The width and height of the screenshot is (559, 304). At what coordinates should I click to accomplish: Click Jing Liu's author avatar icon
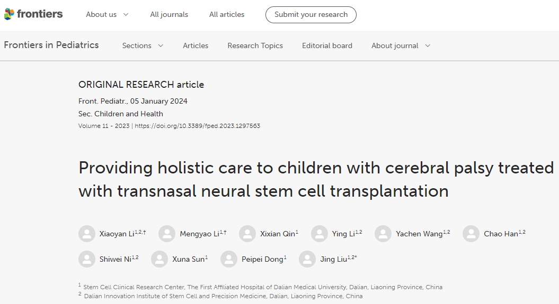(307, 259)
